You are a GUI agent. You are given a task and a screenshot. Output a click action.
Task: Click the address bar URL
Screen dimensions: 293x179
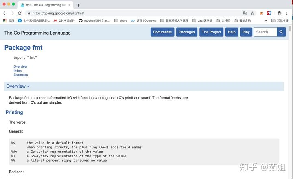[58, 13]
